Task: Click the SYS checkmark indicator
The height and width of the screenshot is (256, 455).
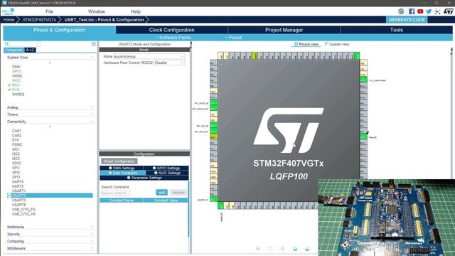Action: pos(9,90)
